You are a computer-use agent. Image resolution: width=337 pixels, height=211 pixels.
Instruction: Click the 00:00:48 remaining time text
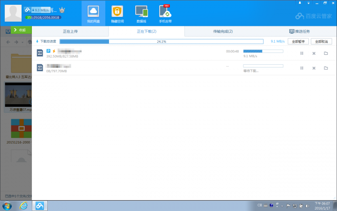tap(232, 51)
